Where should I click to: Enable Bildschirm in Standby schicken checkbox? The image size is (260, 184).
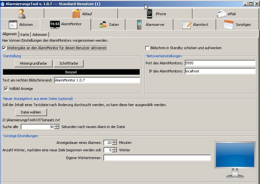[x=148, y=48]
